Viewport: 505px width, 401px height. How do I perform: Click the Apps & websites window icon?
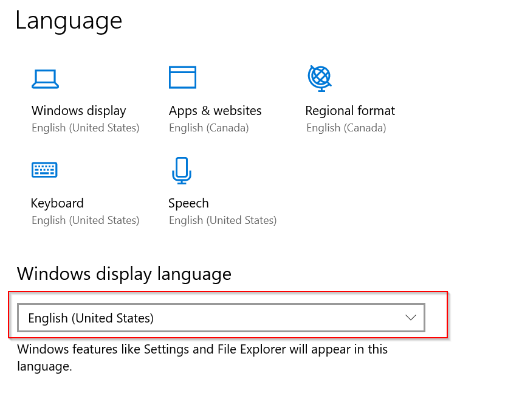point(182,78)
